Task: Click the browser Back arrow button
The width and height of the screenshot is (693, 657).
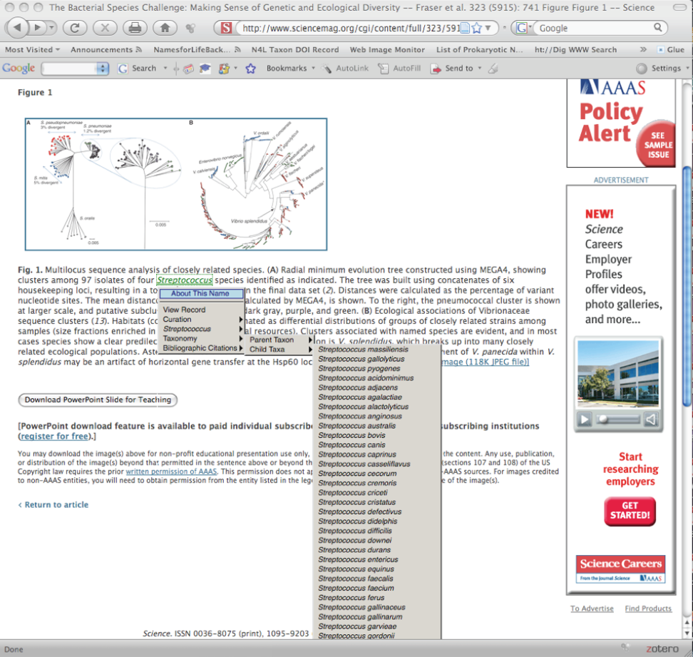Action: coord(17,28)
